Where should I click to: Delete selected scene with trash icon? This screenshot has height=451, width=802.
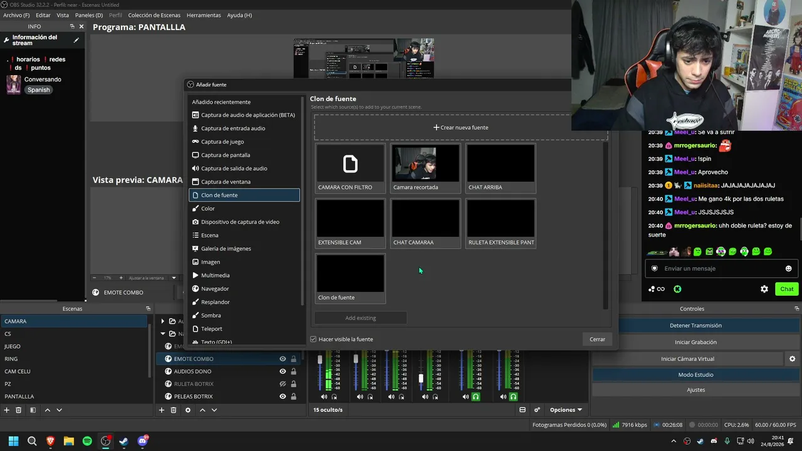point(19,410)
